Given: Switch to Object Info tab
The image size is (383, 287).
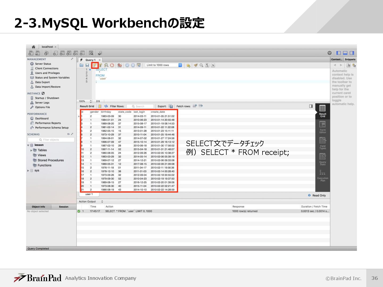Looking at the screenshot, I should coord(39,207).
